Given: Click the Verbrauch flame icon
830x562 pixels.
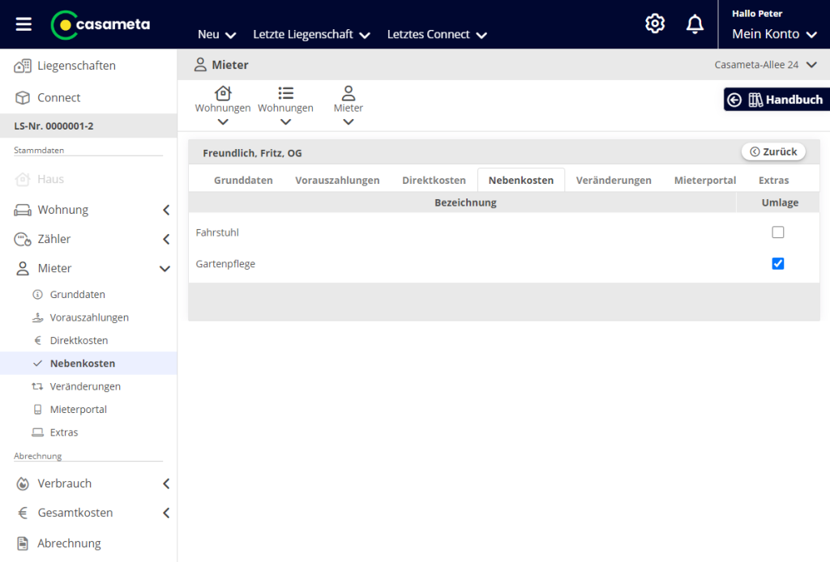Looking at the screenshot, I should 22,483.
